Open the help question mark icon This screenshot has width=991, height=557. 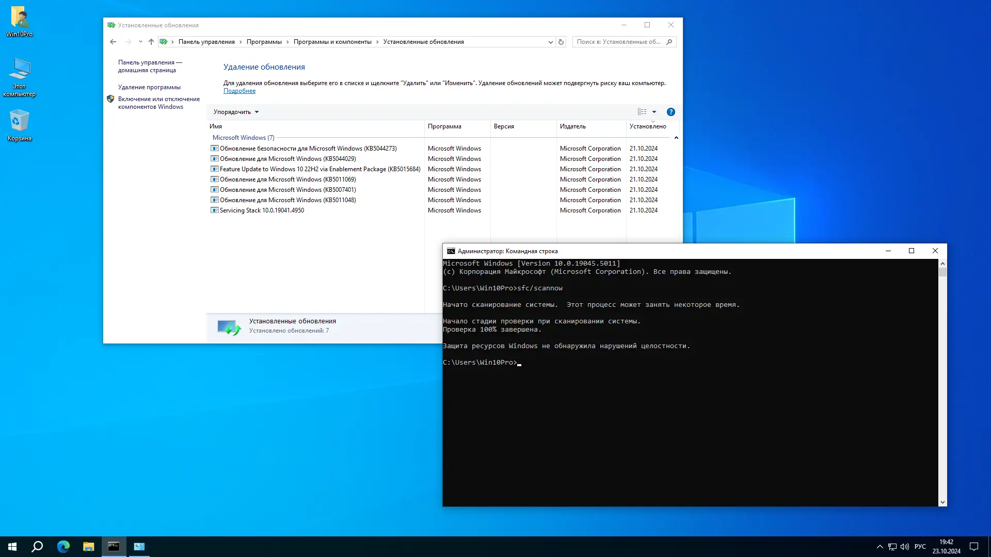coord(670,112)
